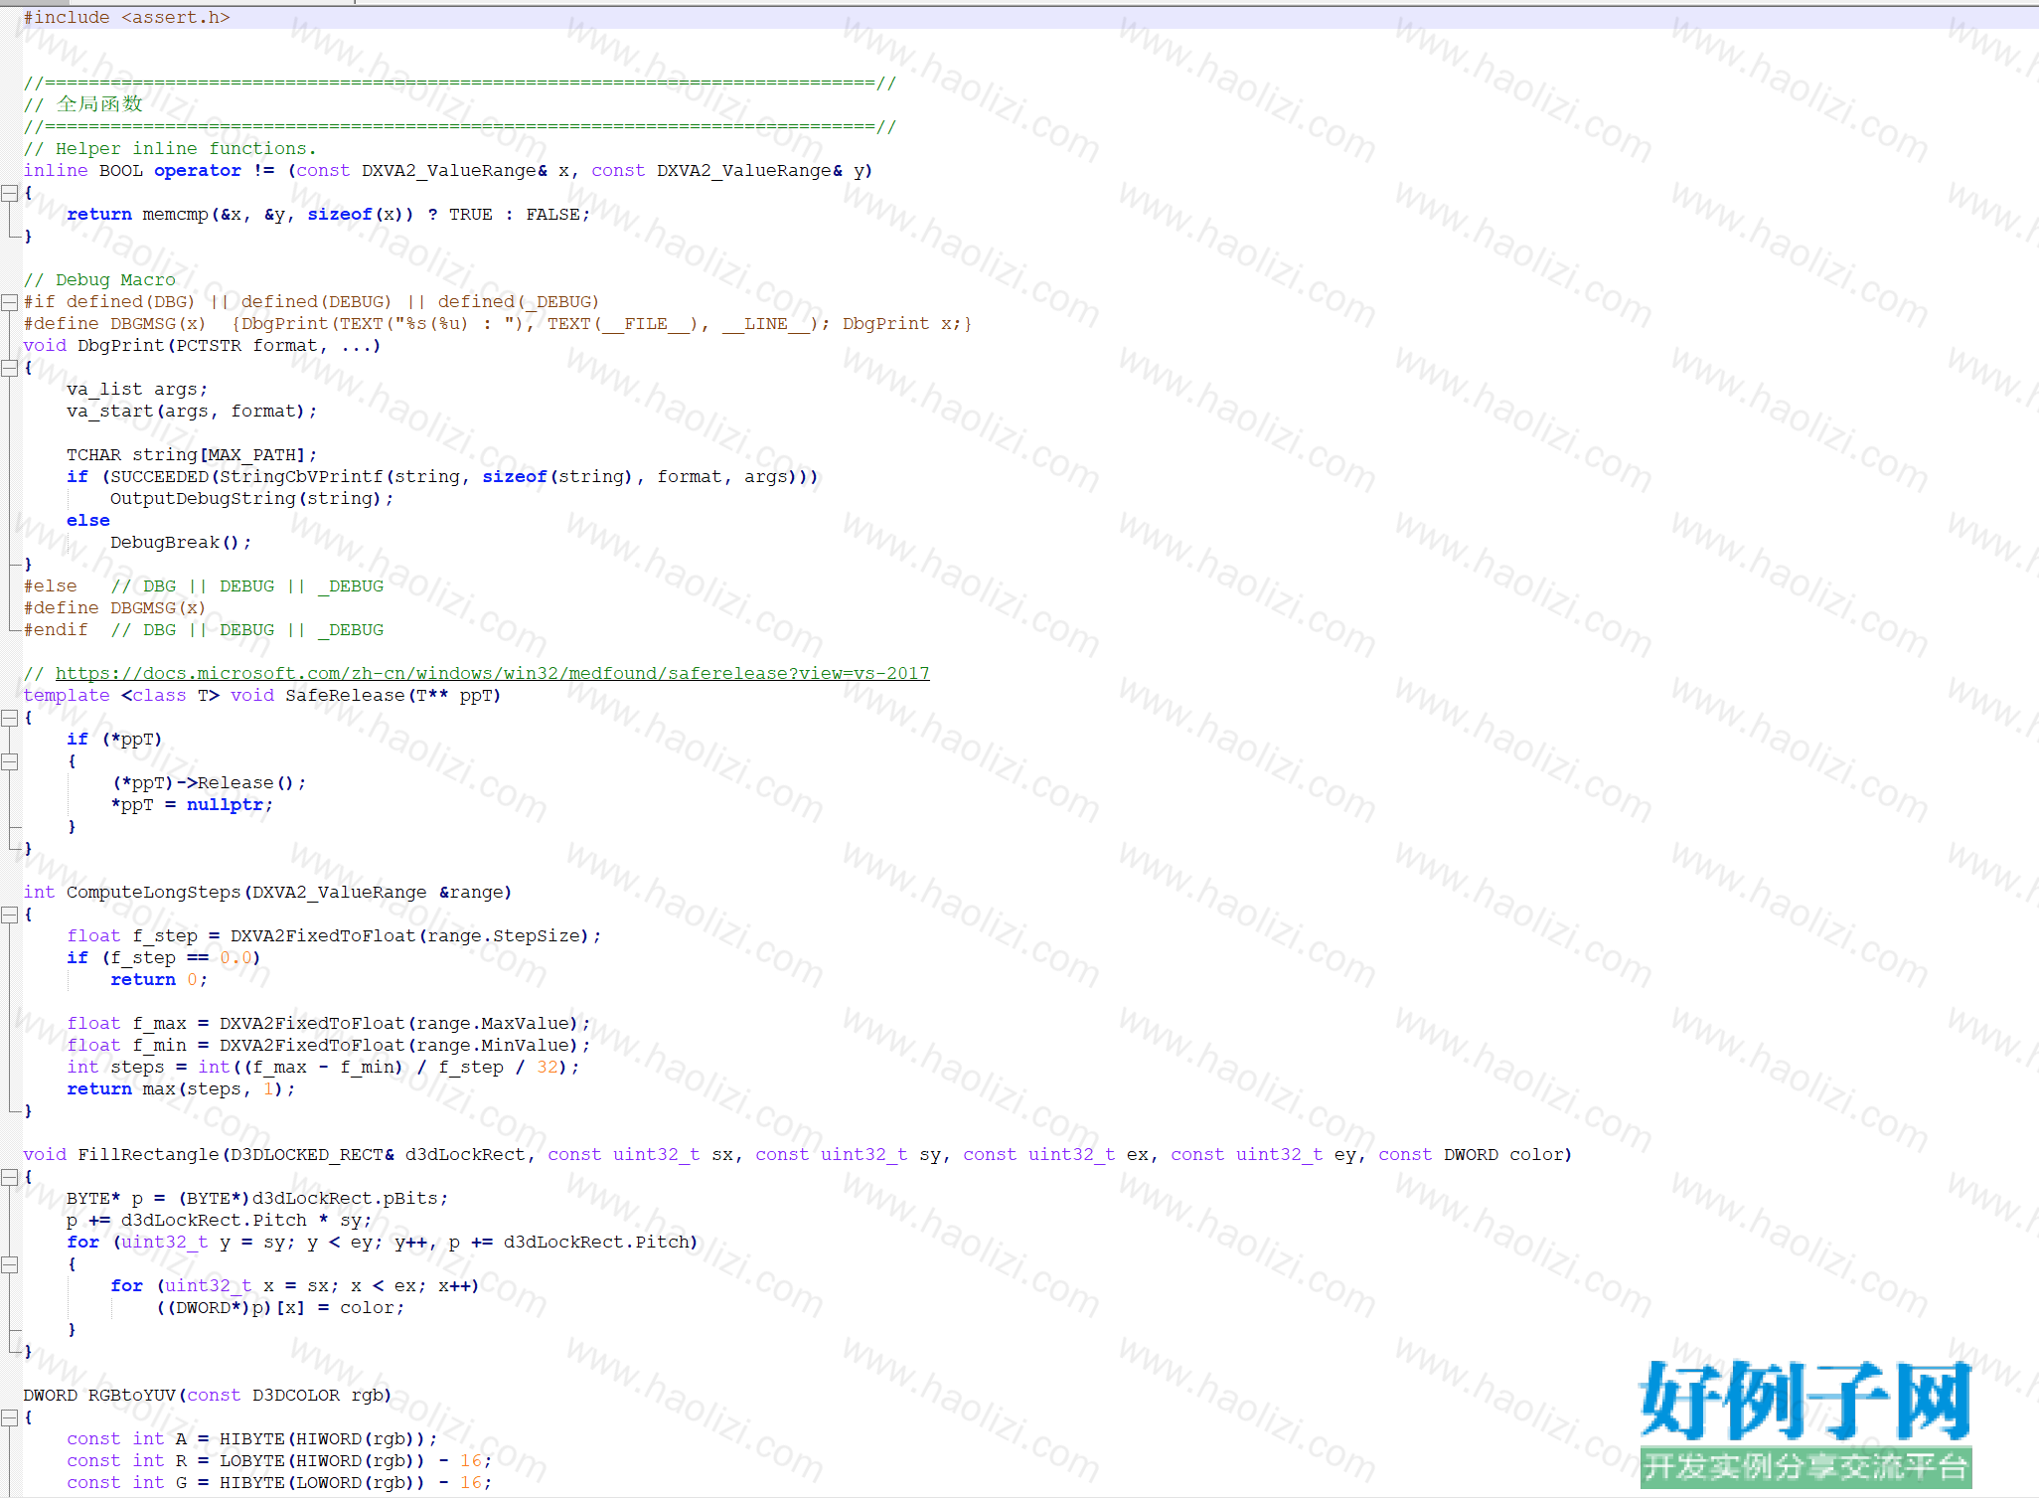
Task: Open the docs.microsoft.com saferelease link
Action: tap(492, 674)
